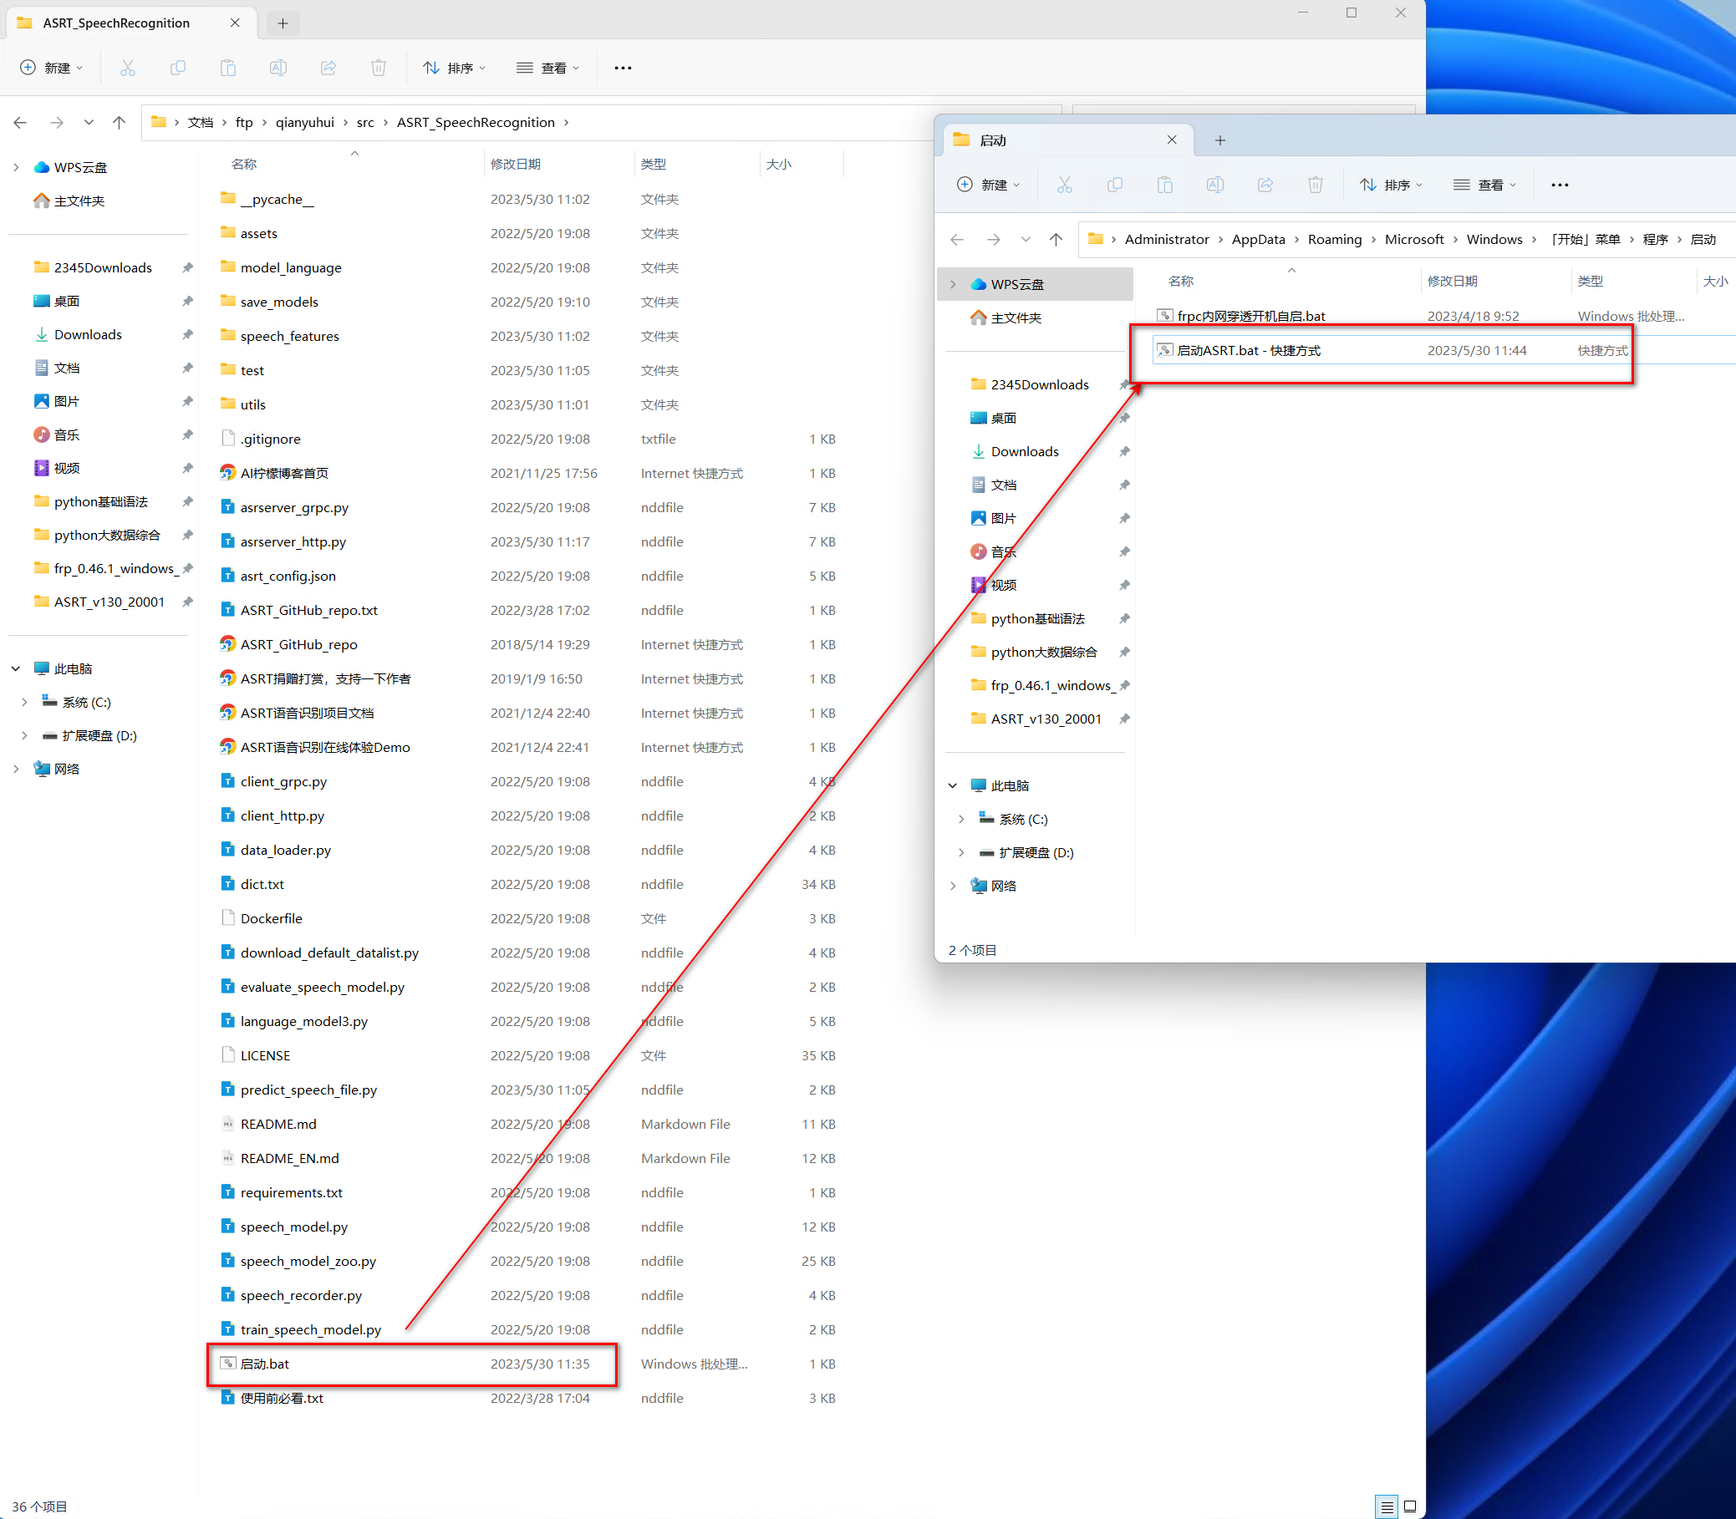Go up one folder level in ASRT window

pyautogui.click(x=119, y=123)
